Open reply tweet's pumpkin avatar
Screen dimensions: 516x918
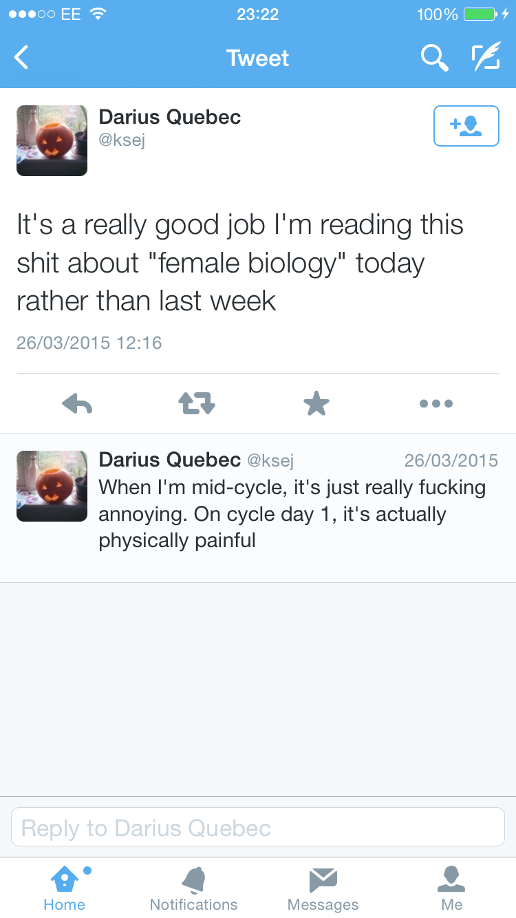(x=52, y=486)
